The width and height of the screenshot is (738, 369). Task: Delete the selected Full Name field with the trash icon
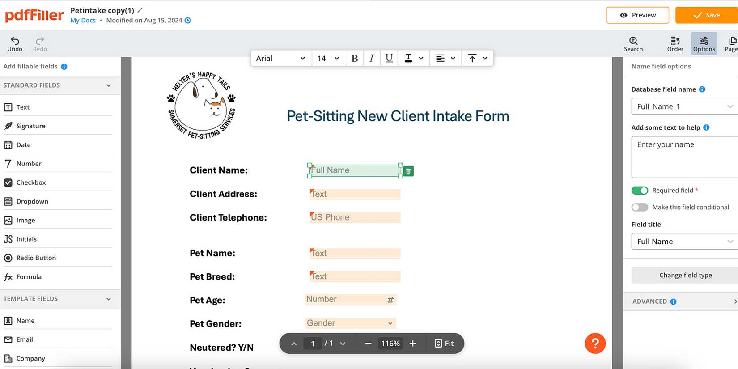click(408, 171)
